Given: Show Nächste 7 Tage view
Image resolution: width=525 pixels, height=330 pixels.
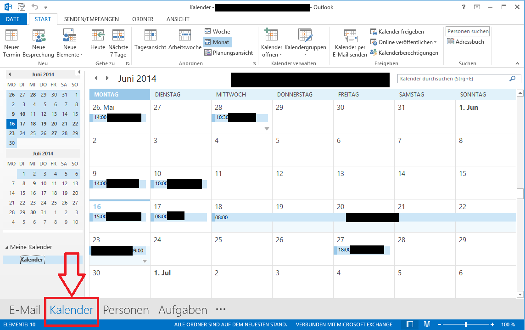Looking at the screenshot, I should point(118,37).
